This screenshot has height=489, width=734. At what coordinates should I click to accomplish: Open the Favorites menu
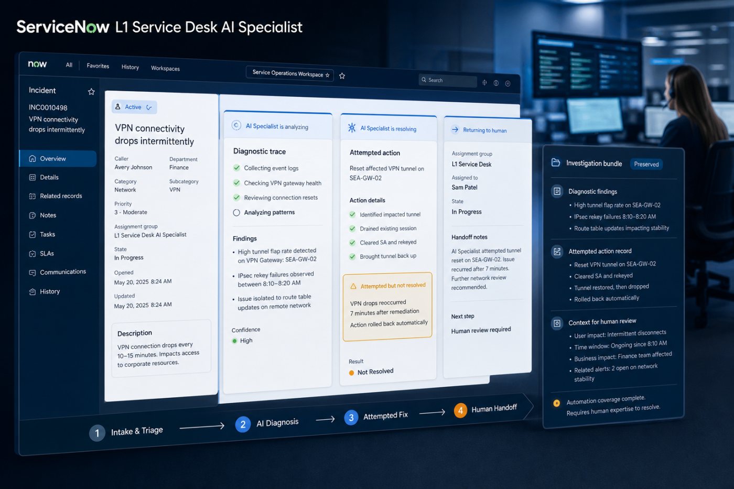(x=98, y=66)
